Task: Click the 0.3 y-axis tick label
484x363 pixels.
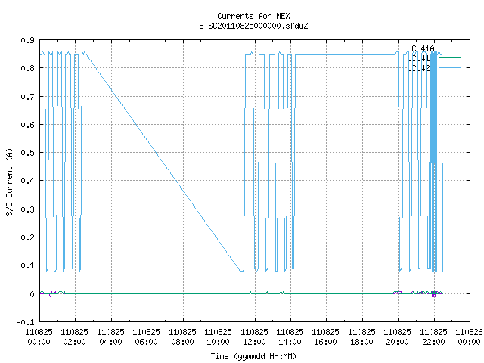Action: click(x=27, y=209)
